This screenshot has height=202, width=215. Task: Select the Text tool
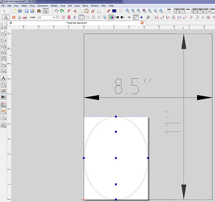pyautogui.click(x=3, y=78)
